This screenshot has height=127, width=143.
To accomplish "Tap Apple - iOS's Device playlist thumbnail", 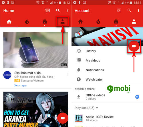I will [x=79, y=118].
